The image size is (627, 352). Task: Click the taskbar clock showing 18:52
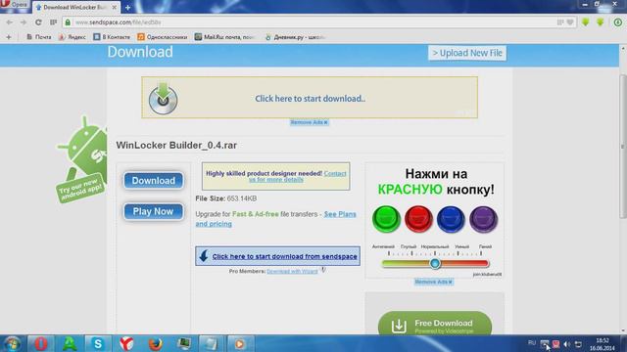coord(603,344)
